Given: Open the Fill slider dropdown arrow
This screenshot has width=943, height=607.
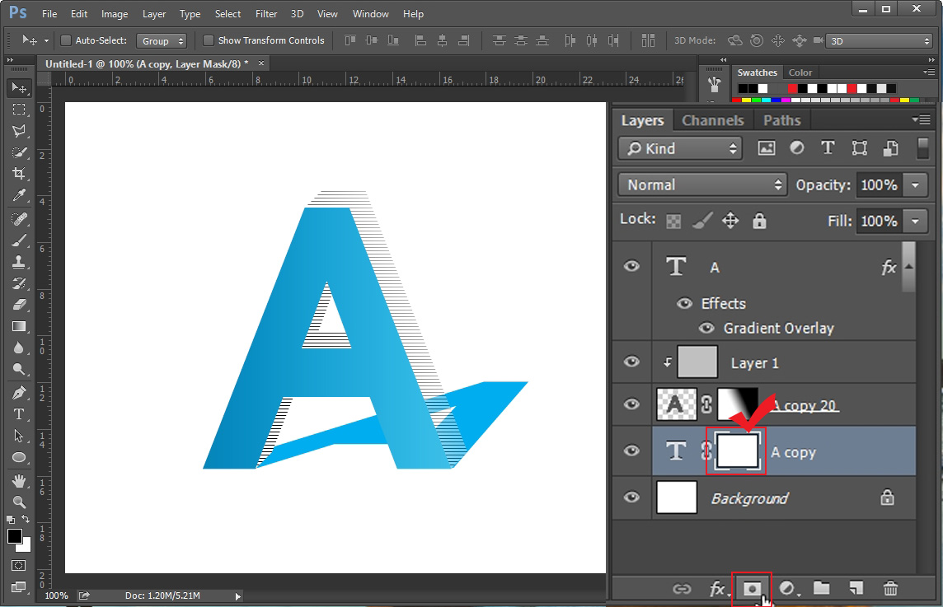Looking at the screenshot, I should (x=915, y=222).
